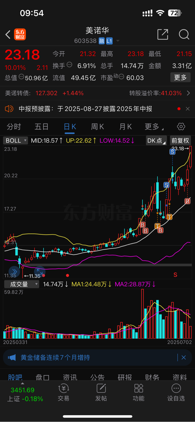195x422 pixels.
Task: Switch to 公告 tab
Action: [97, 377]
